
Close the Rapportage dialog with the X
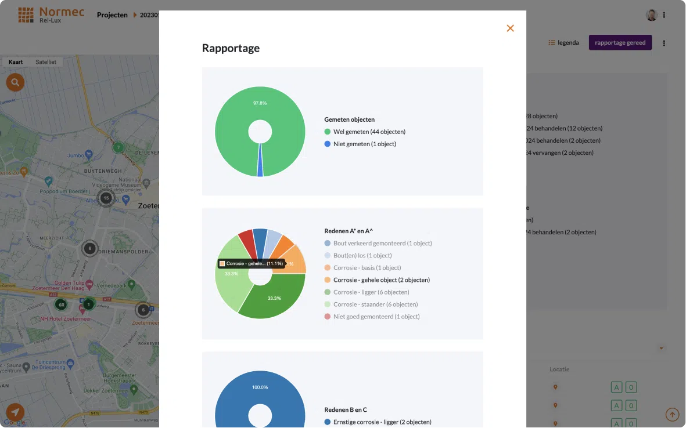[510, 28]
